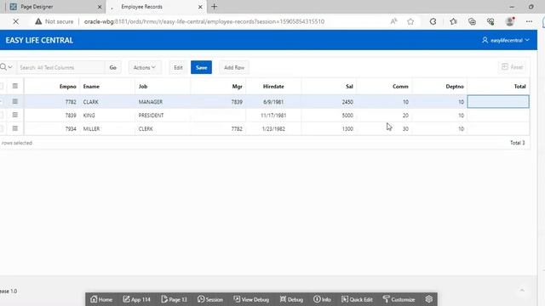Click the salary cell 5000
This screenshot has height=306, width=545.
click(329, 116)
